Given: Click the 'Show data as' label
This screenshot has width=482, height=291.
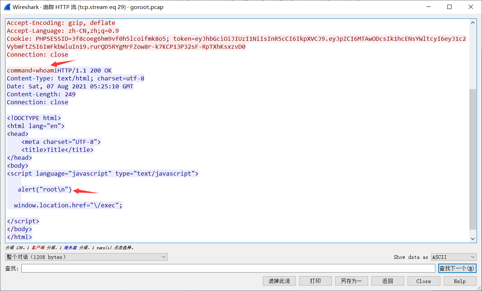Looking at the screenshot, I should [x=411, y=257].
